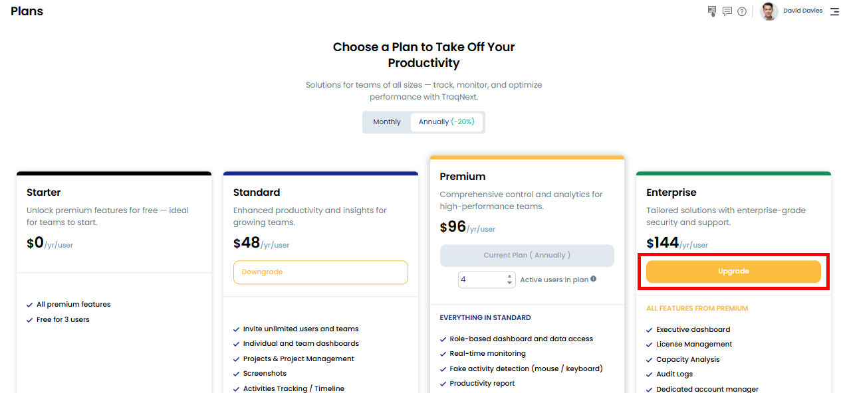The image size is (843, 393).
Task: Open the chat messages icon
Action: [x=727, y=11]
